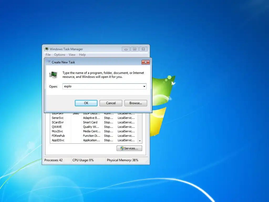Click the Task Manager title bar icon
The width and height of the screenshot is (269, 202).
pos(46,49)
